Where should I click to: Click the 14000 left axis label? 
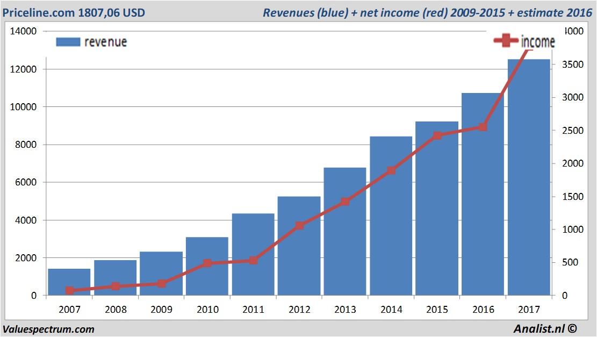click(23, 31)
